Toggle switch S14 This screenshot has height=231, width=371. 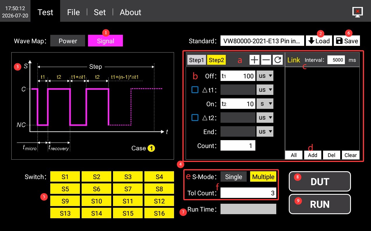coord(96,213)
